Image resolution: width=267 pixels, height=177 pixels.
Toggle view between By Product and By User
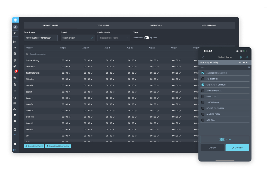[147, 38]
